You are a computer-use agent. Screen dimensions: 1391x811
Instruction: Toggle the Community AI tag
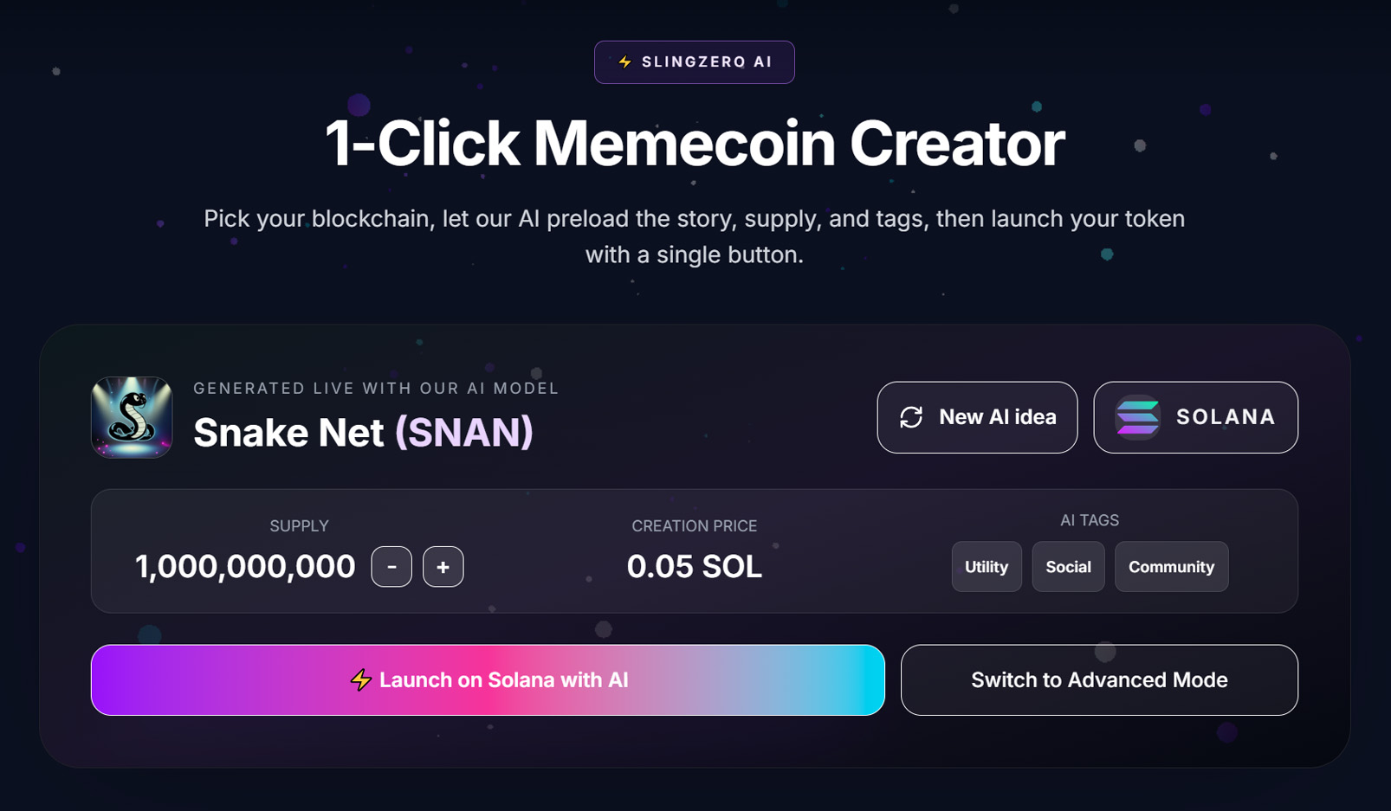tap(1171, 567)
